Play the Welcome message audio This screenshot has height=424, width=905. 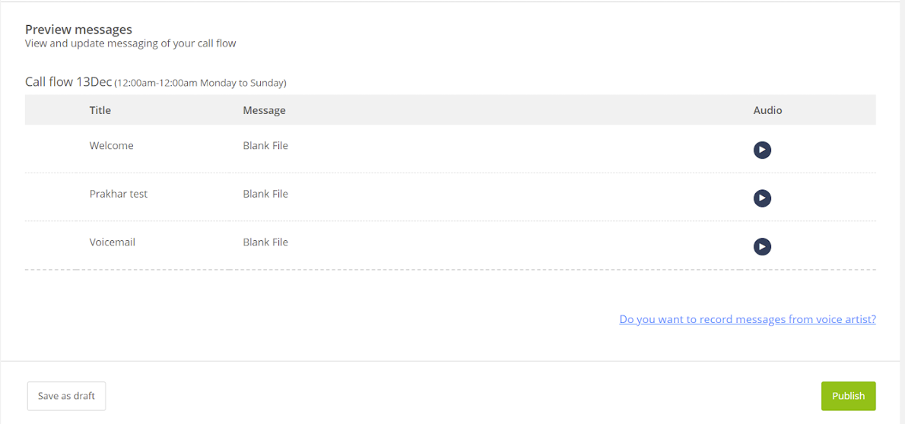(762, 150)
